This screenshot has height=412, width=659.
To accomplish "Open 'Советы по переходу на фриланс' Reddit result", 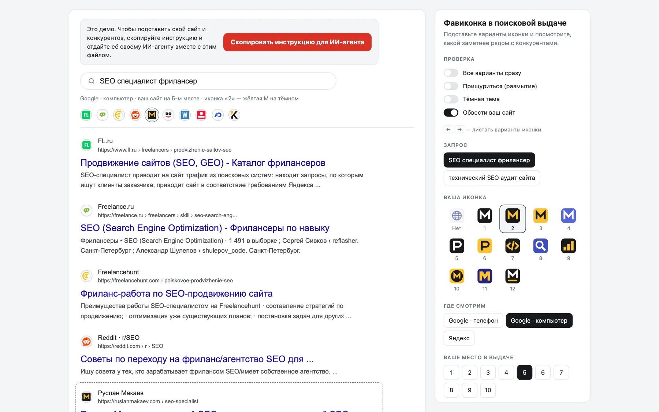I will [197, 359].
